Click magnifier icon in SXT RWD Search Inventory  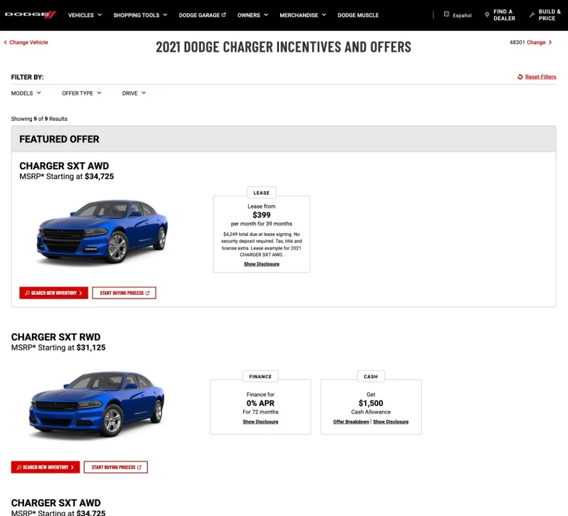19,467
